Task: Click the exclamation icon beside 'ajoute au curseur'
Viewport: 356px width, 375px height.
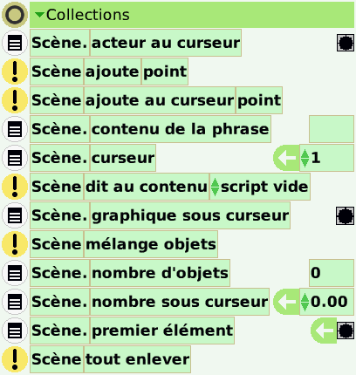Action: pyautogui.click(x=15, y=100)
